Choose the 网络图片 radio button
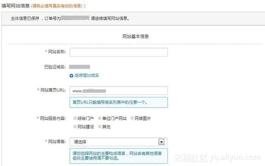 132,118
